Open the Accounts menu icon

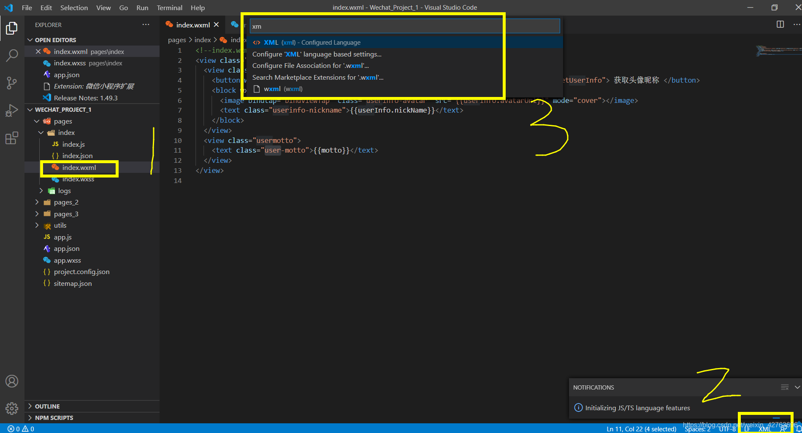pyautogui.click(x=12, y=381)
